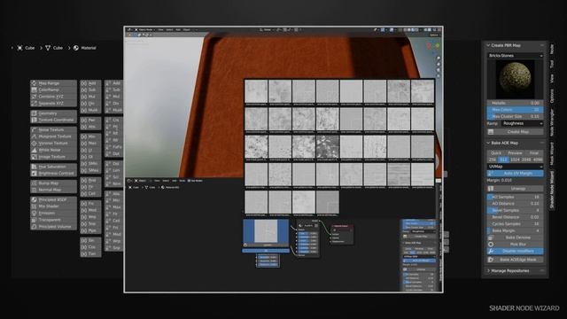Open the Ramp Roughness dropdown
The image size is (567, 319).
523,123
